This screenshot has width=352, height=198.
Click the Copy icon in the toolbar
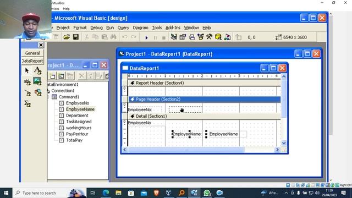95,37
